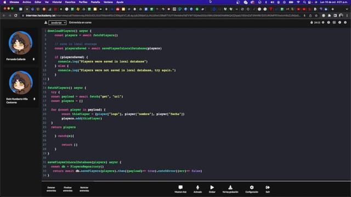Click the second participant's avatar, the lower one
The width and height of the screenshot is (351, 197).
tap(21, 83)
